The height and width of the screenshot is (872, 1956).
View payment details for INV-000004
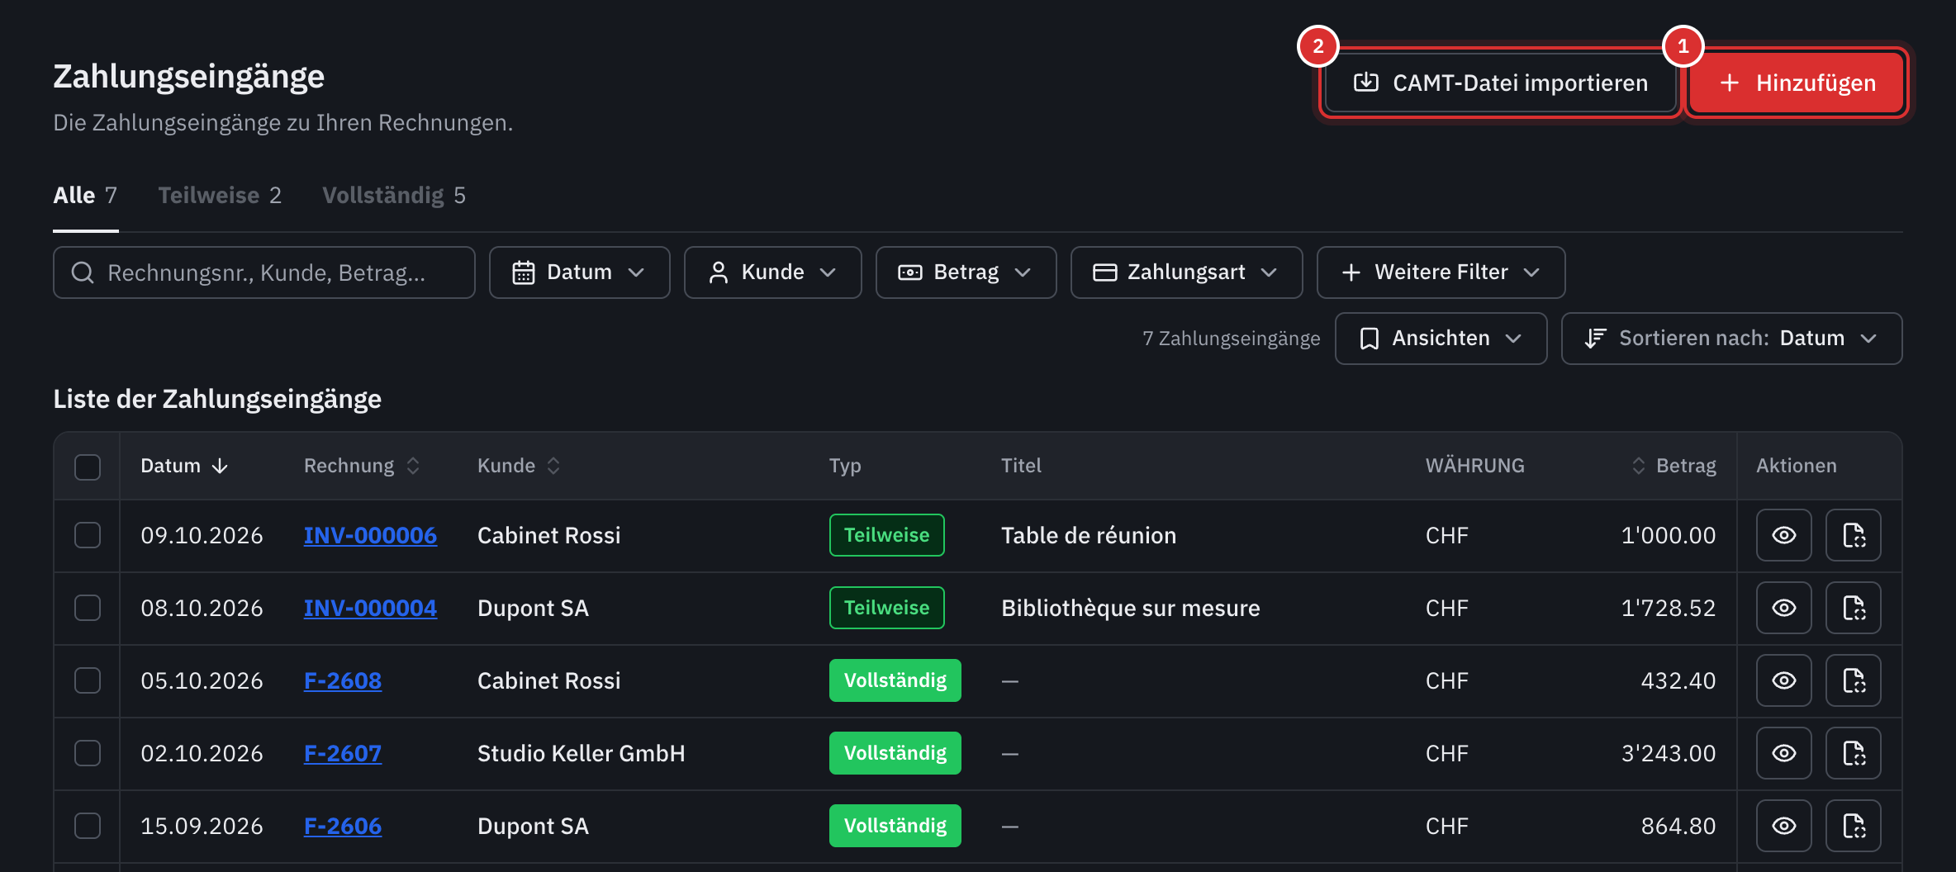pos(1783,608)
